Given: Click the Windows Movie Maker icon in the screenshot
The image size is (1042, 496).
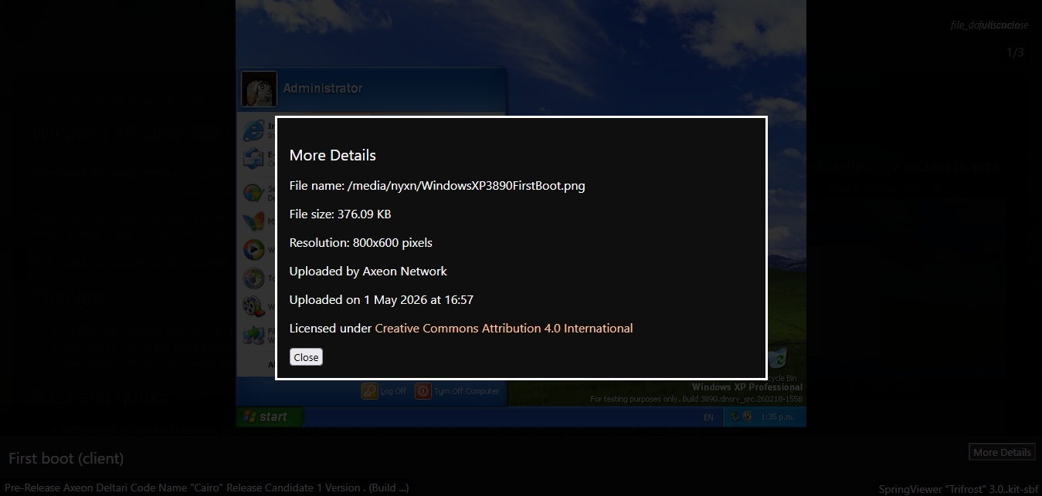Looking at the screenshot, I should pyautogui.click(x=253, y=306).
